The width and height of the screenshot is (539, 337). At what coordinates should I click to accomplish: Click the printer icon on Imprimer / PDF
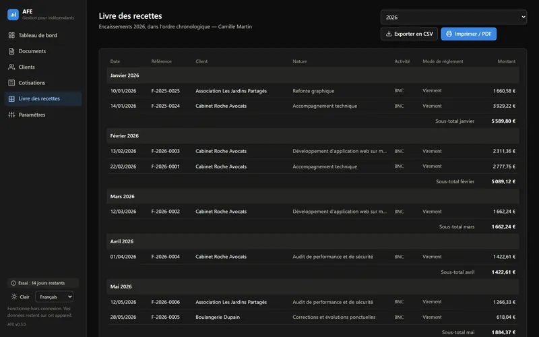point(449,34)
